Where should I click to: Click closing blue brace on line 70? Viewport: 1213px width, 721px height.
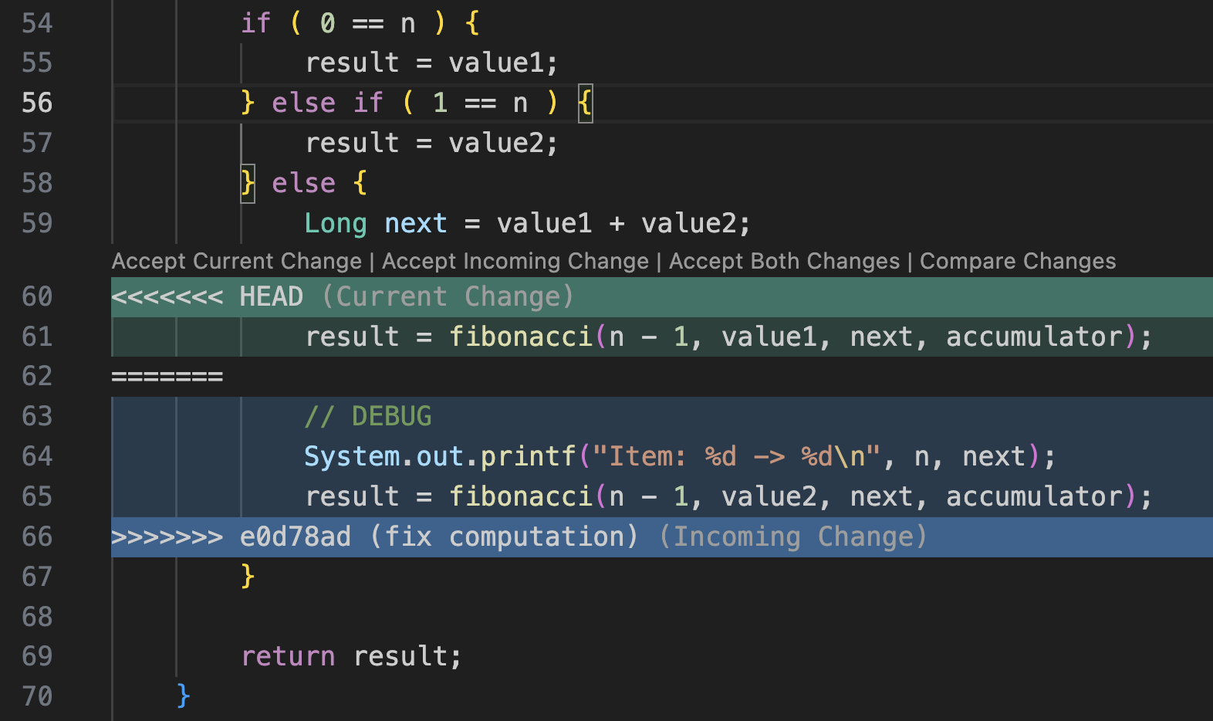(x=184, y=696)
